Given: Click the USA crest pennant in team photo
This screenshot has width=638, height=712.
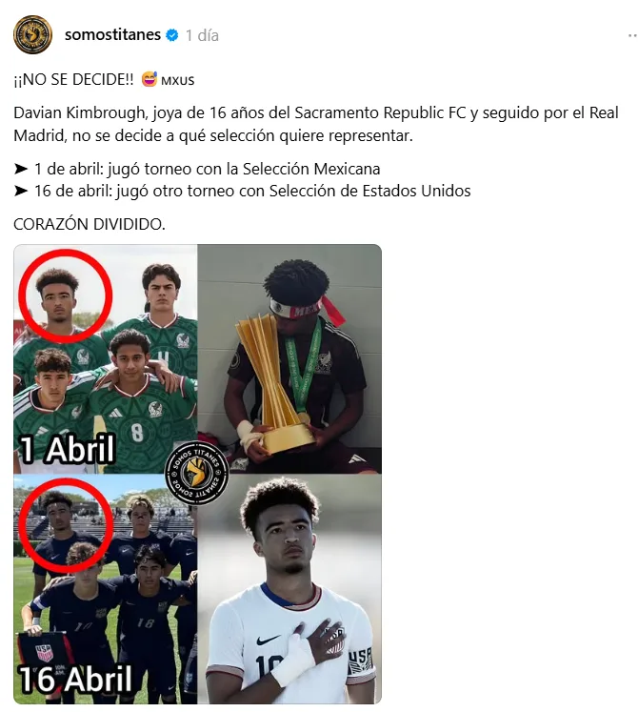Looking at the screenshot, I should pyautogui.click(x=43, y=652).
